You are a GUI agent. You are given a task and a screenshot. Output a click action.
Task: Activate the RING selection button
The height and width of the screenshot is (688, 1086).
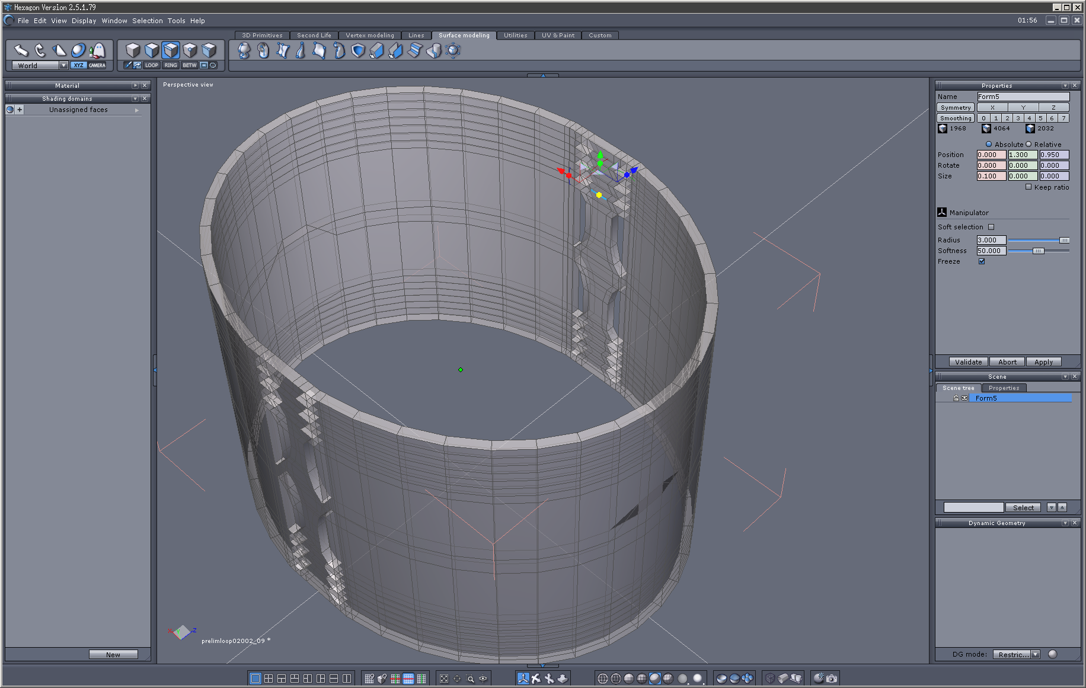tap(171, 65)
